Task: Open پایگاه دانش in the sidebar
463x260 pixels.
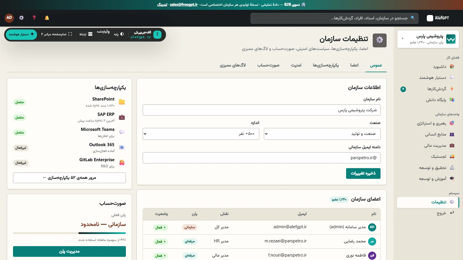Action: [428, 100]
